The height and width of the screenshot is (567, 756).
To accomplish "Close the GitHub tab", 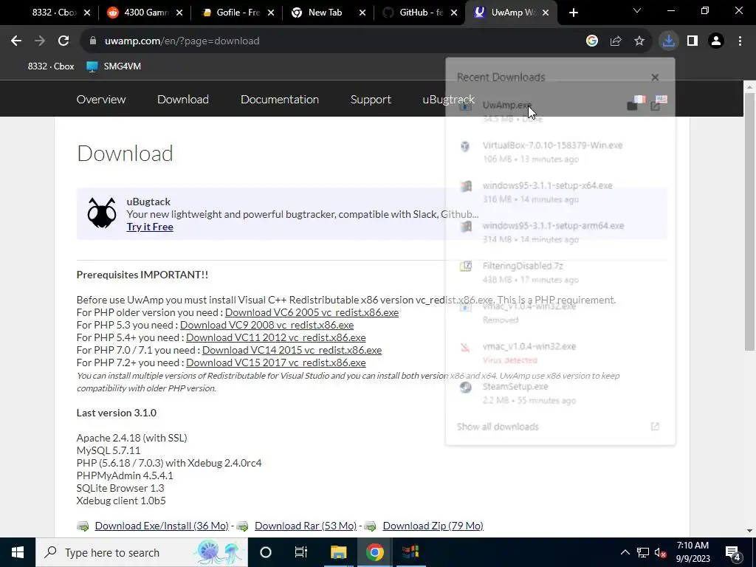I will pos(454,13).
